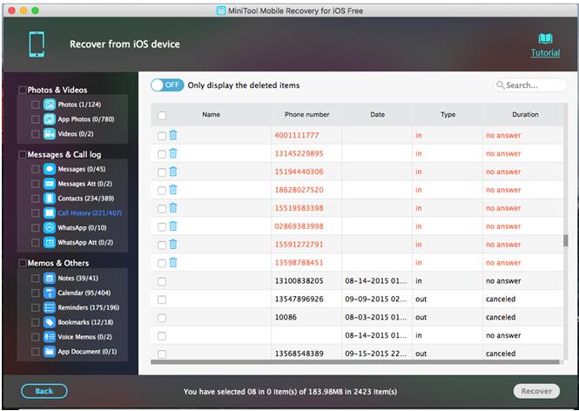Image resolution: width=579 pixels, height=411 pixels.
Task: Click the App Document folder icon
Action: point(49,351)
